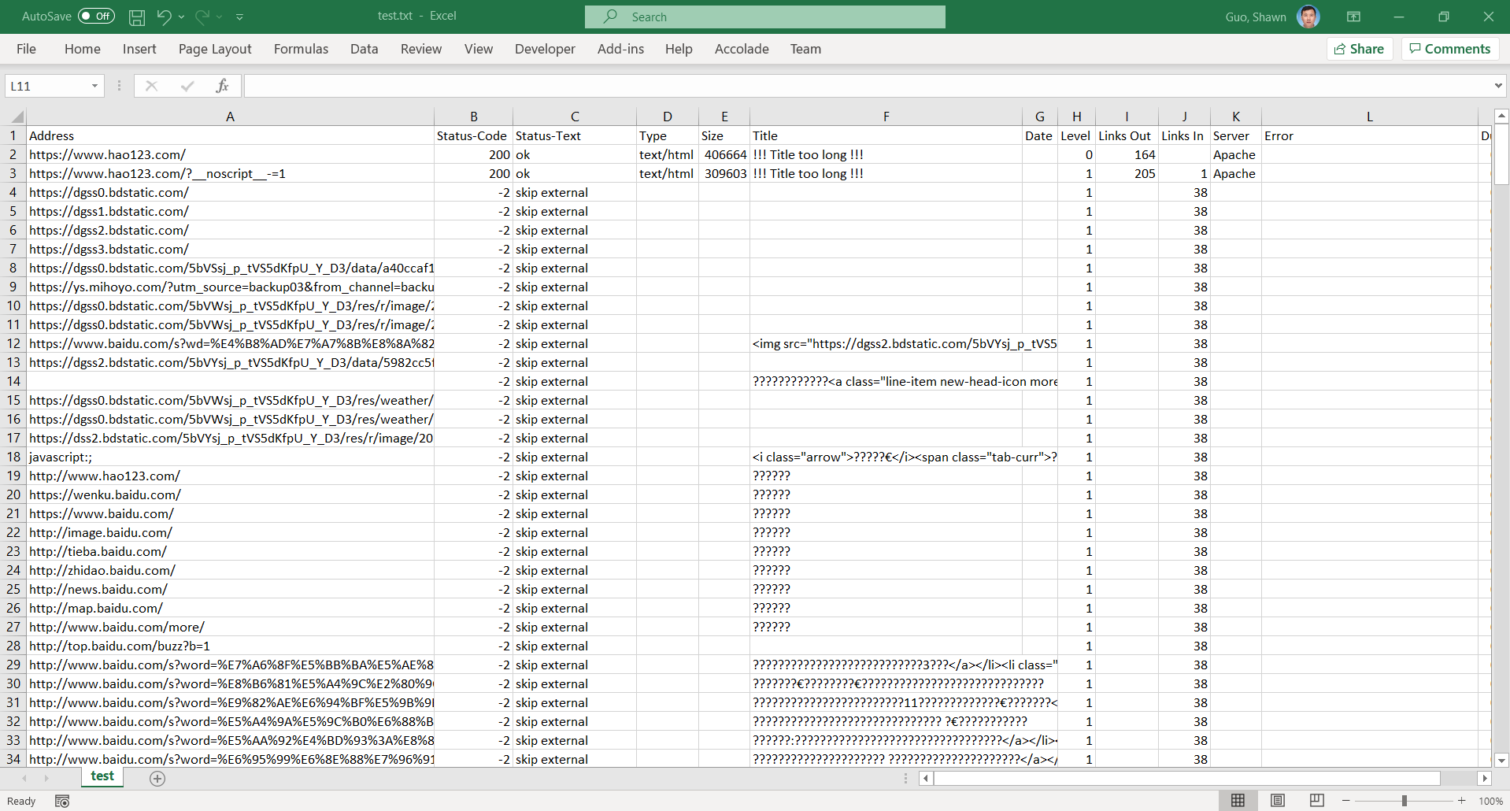The width and height of the screenshot is (1510, 811).
Task: Undo the last action
Action: click(164, 17)
